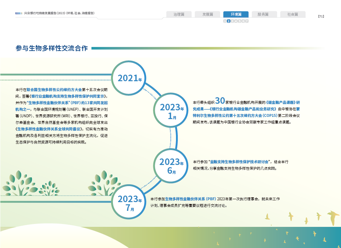Open section page 6 indicator
Screen dimensions: 341x248
(243, 21)
